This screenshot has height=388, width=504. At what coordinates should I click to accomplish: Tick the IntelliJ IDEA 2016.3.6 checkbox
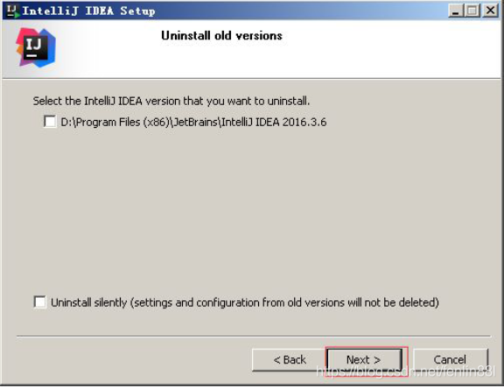coord(50,122)
